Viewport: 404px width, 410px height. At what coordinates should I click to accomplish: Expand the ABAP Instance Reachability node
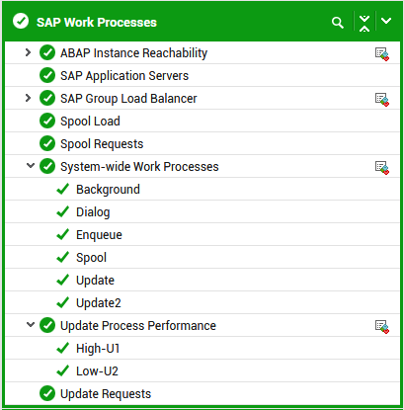[29, 52]
